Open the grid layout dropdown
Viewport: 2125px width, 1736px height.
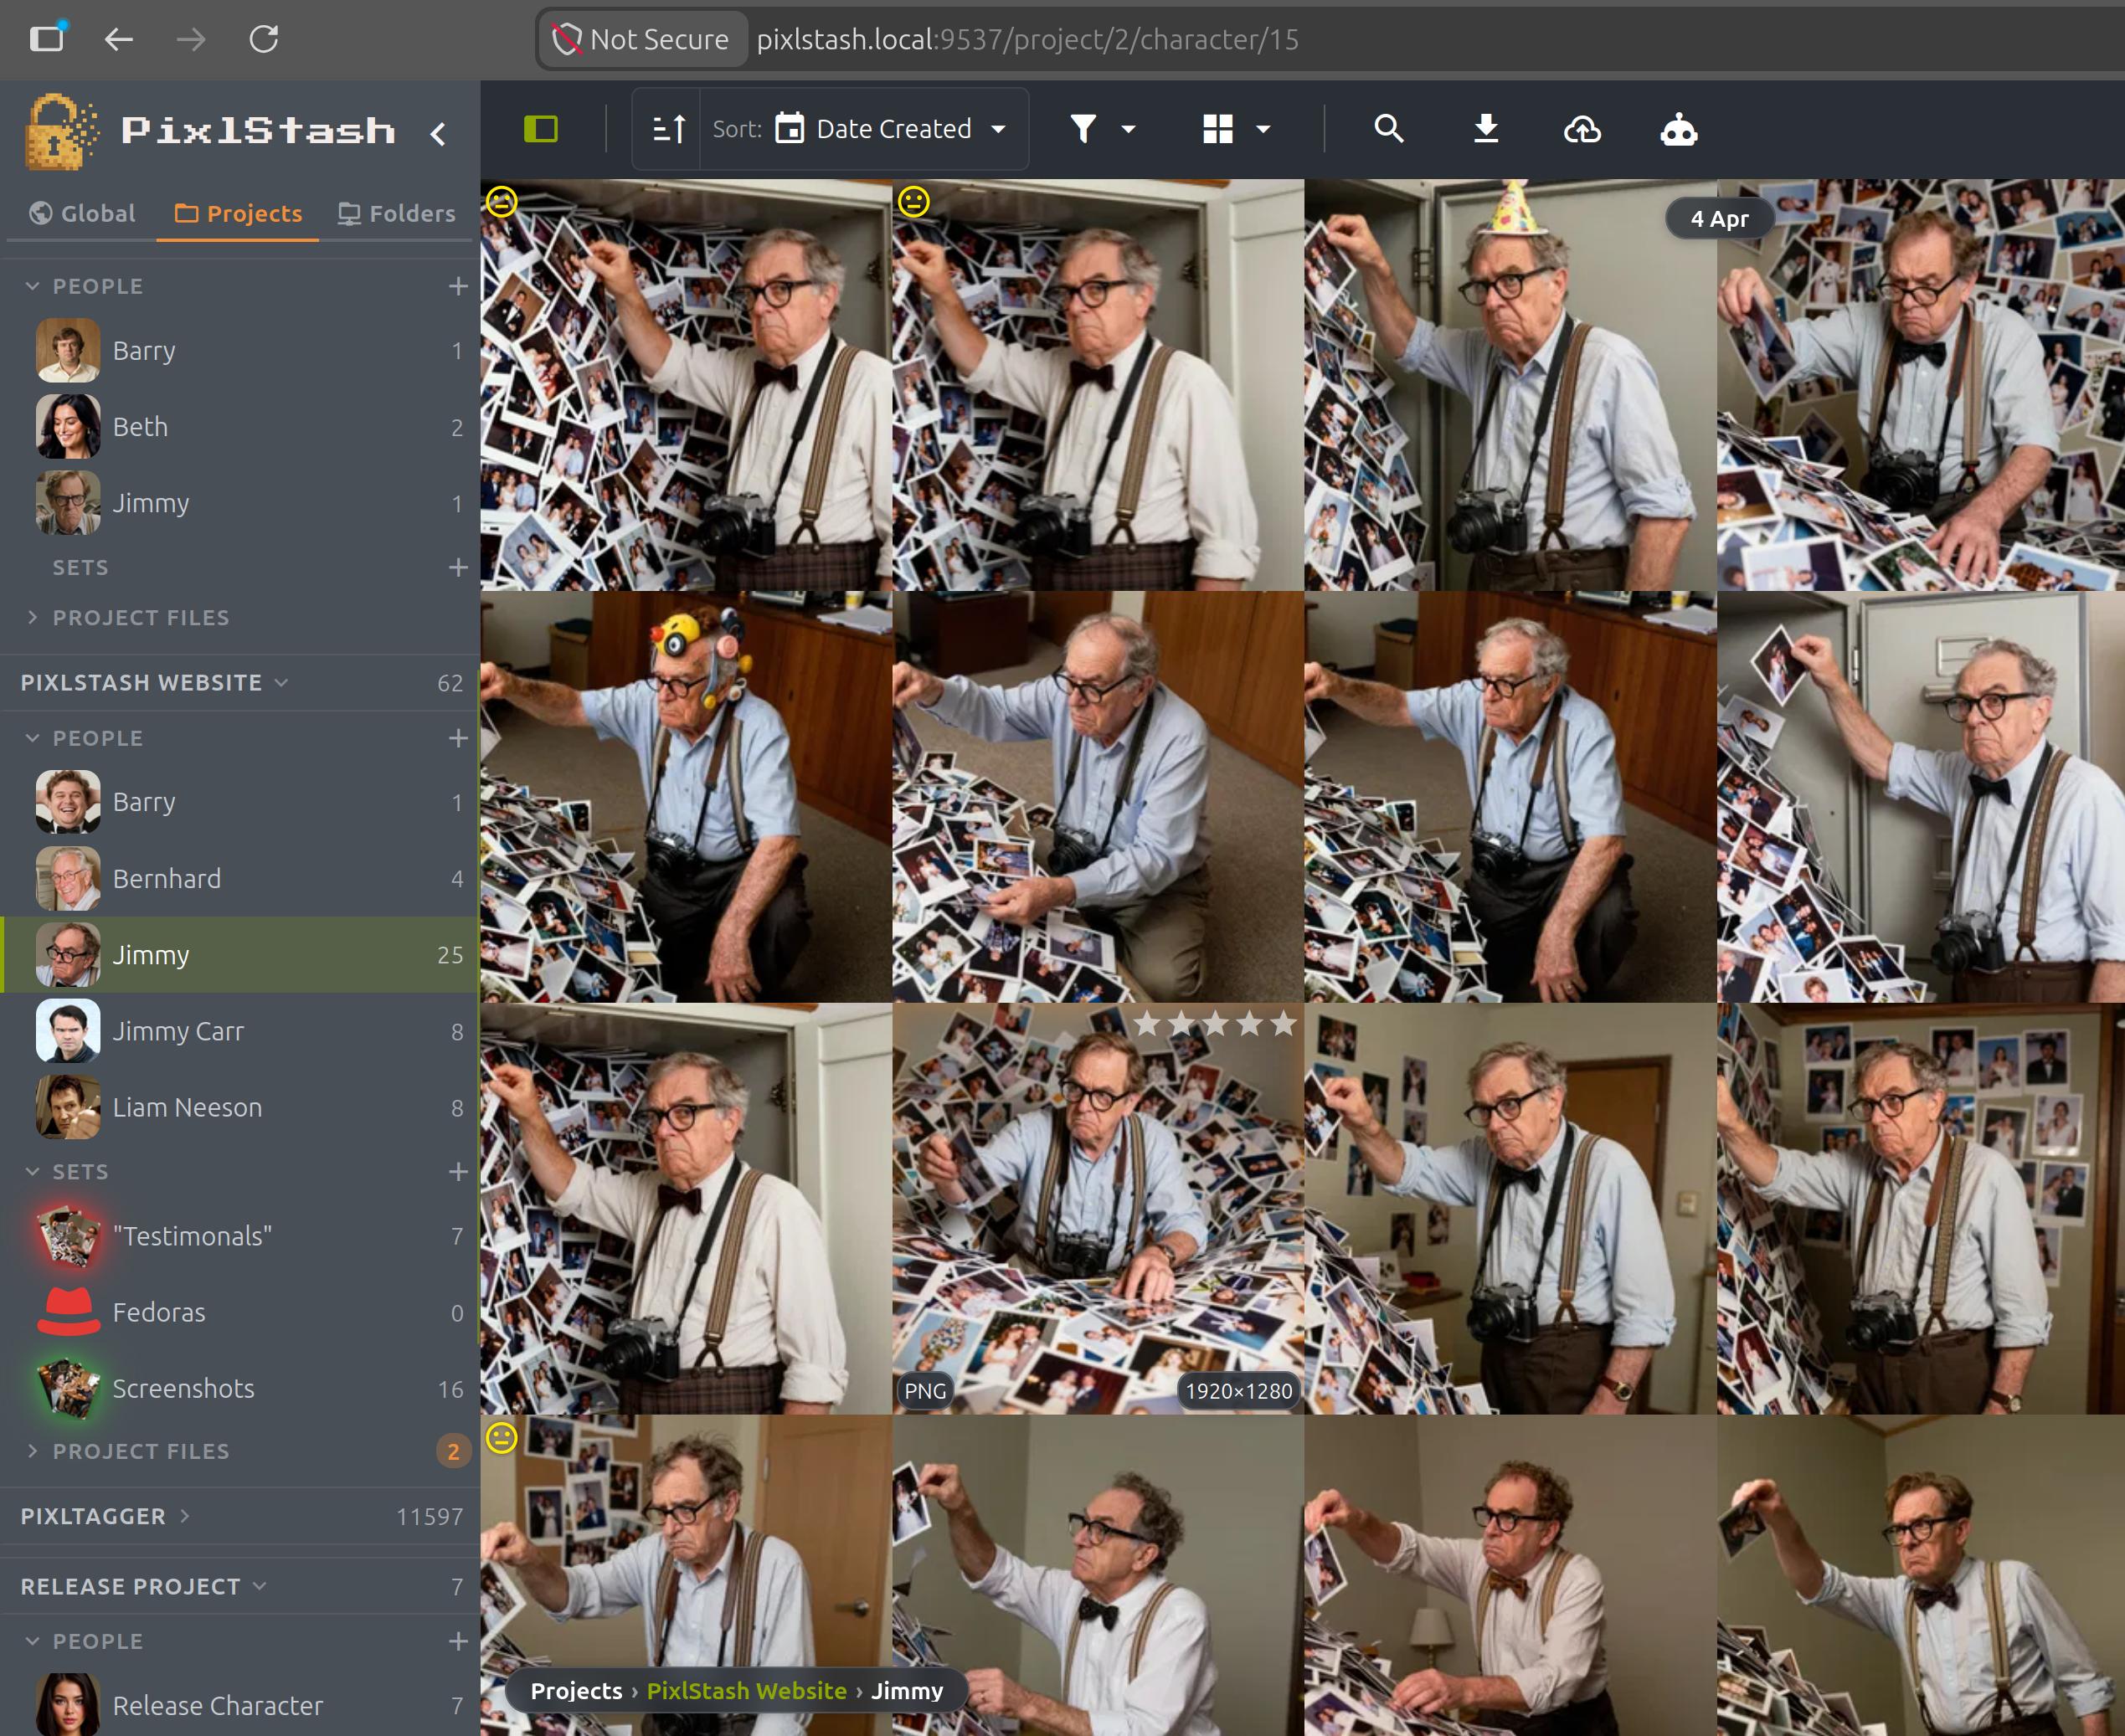click(1237, 129)
